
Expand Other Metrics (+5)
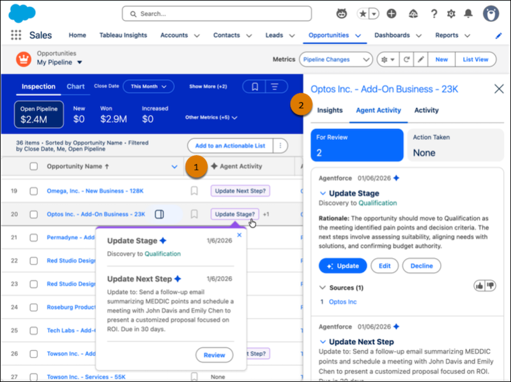[211, 118]
